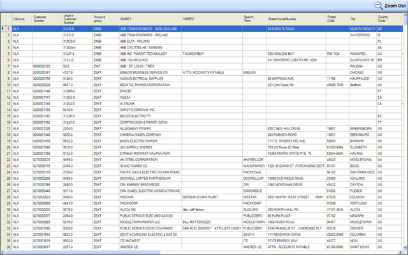Image resolution: width=408 pixels, height=255 pixels.
Task: Select cell SAN ISABEL ELECTRIC ASSOCIATION INC
Action: coord(150,191)
